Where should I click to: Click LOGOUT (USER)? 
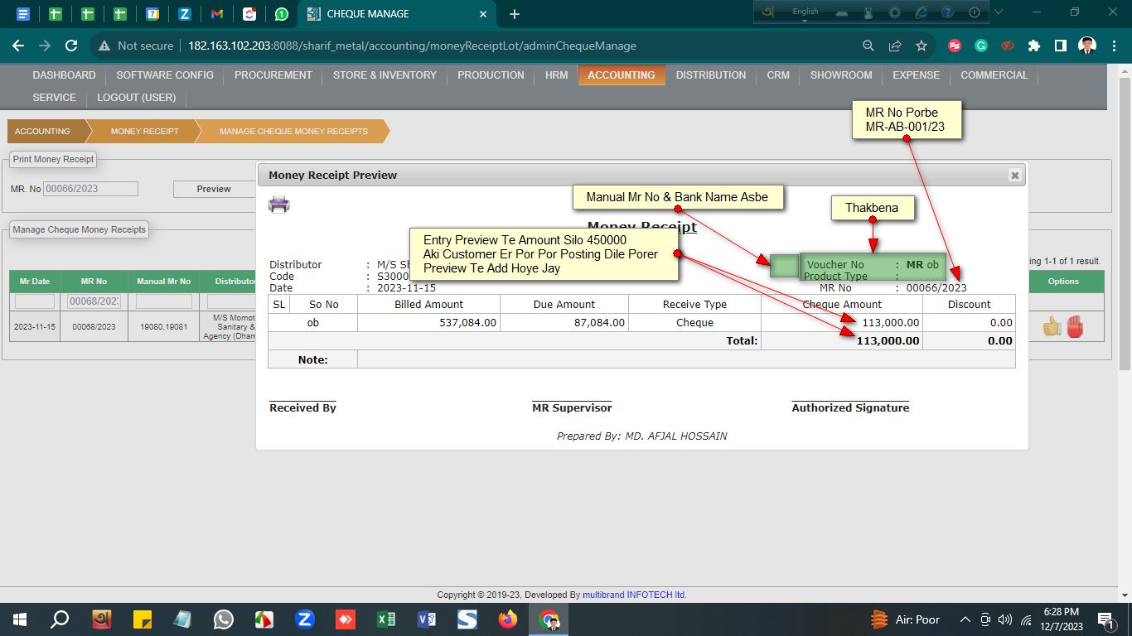pos(137,98)
